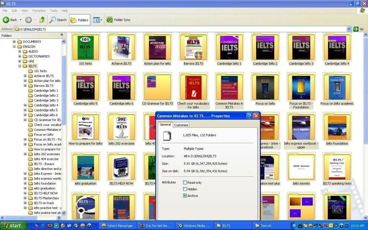
Task: Open the Back history dropdown arrow
Action: tap(20, 20)
